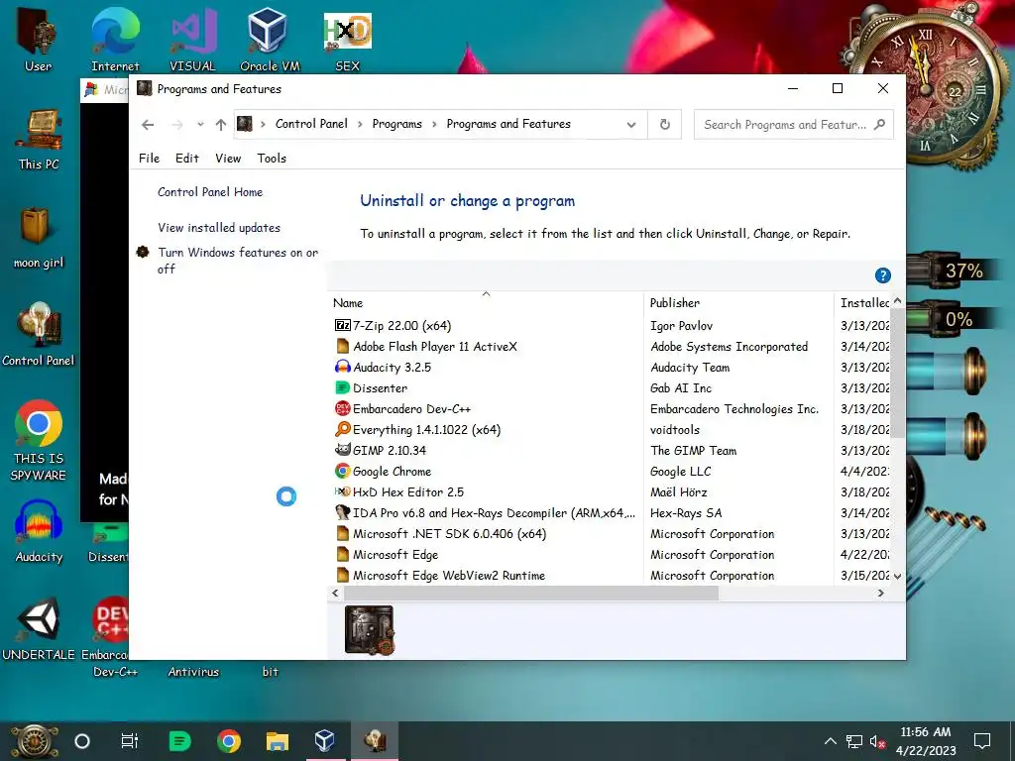Open the User desktop icon

click(38, 38)
